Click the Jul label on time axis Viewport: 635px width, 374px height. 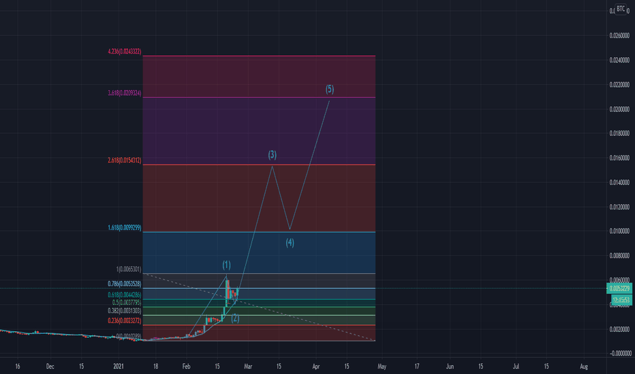(x=516, y=367)
